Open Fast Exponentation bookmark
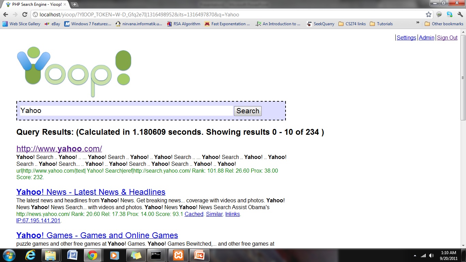466x262 pixels. pyautogui.click(x=227, y=24)
